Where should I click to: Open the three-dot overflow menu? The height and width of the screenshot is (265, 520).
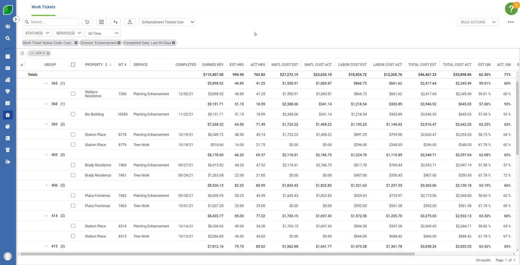coord(511,22)
